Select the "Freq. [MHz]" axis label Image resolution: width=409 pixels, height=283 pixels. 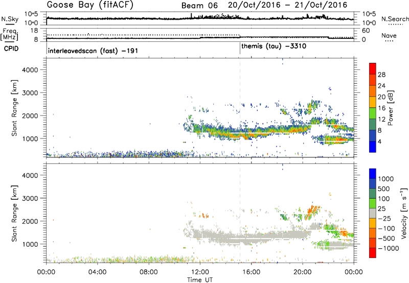tap(9, 34)
